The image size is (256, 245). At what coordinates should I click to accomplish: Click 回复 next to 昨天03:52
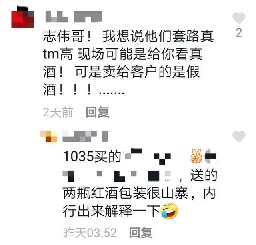pyautogui.click(x=141, y=233)
